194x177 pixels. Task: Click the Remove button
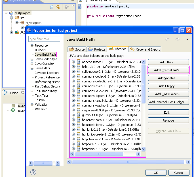point(168,120)
